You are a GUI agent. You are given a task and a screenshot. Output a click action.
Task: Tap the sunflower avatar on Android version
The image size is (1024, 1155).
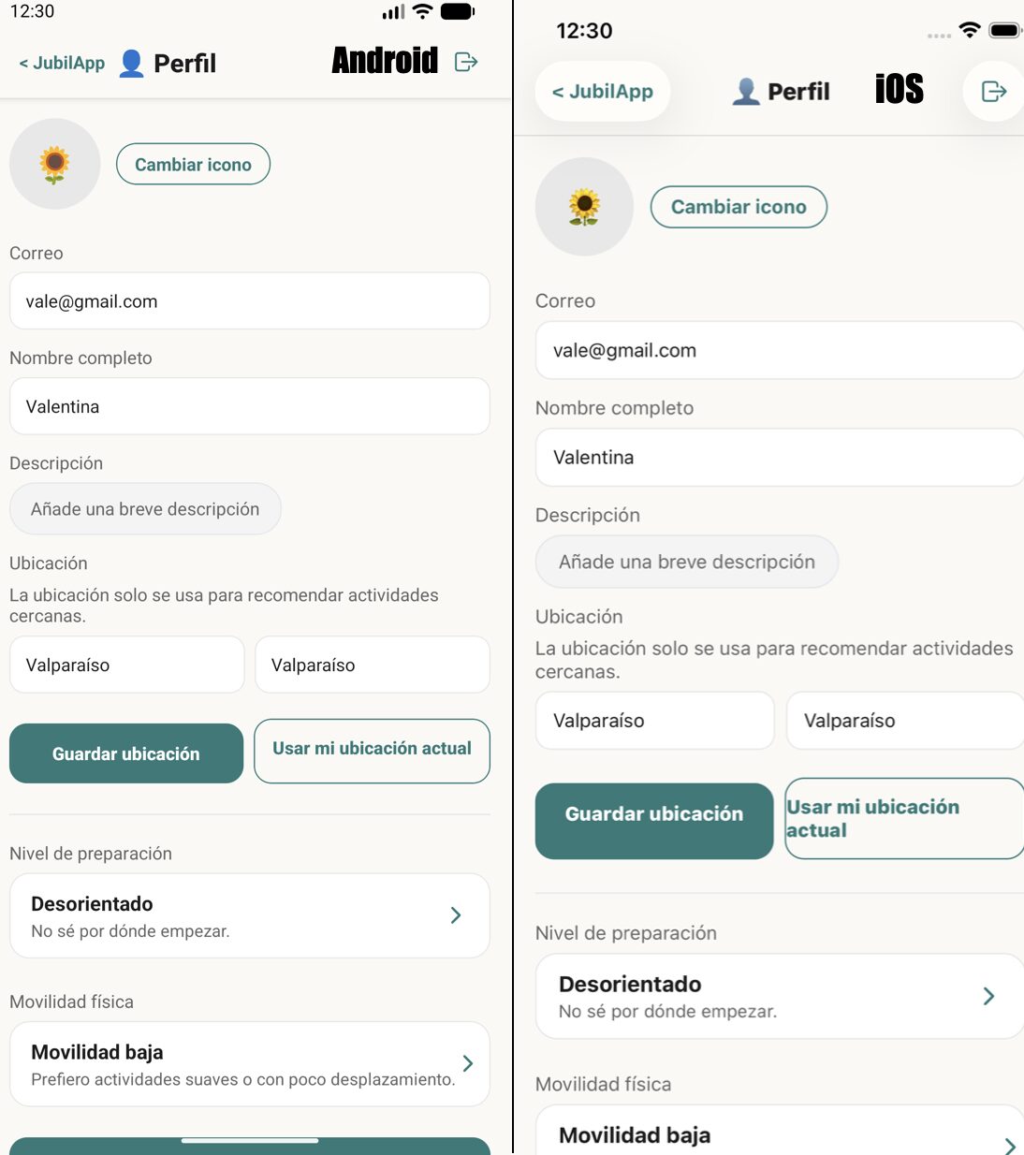coord(54,164)
